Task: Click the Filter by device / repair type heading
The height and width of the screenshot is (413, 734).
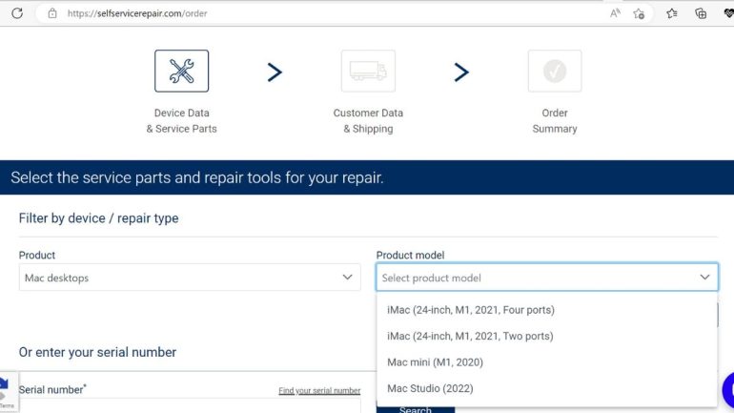Action: [x=99, y=218]
